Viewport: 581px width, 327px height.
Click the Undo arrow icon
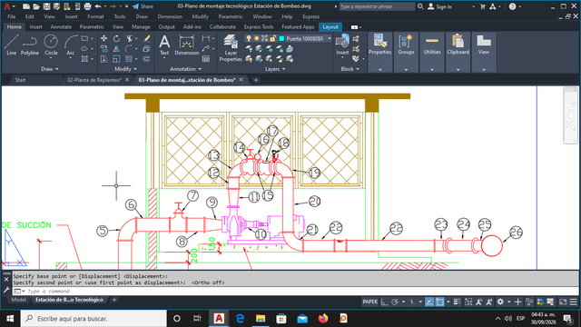(x=98, y=6)
